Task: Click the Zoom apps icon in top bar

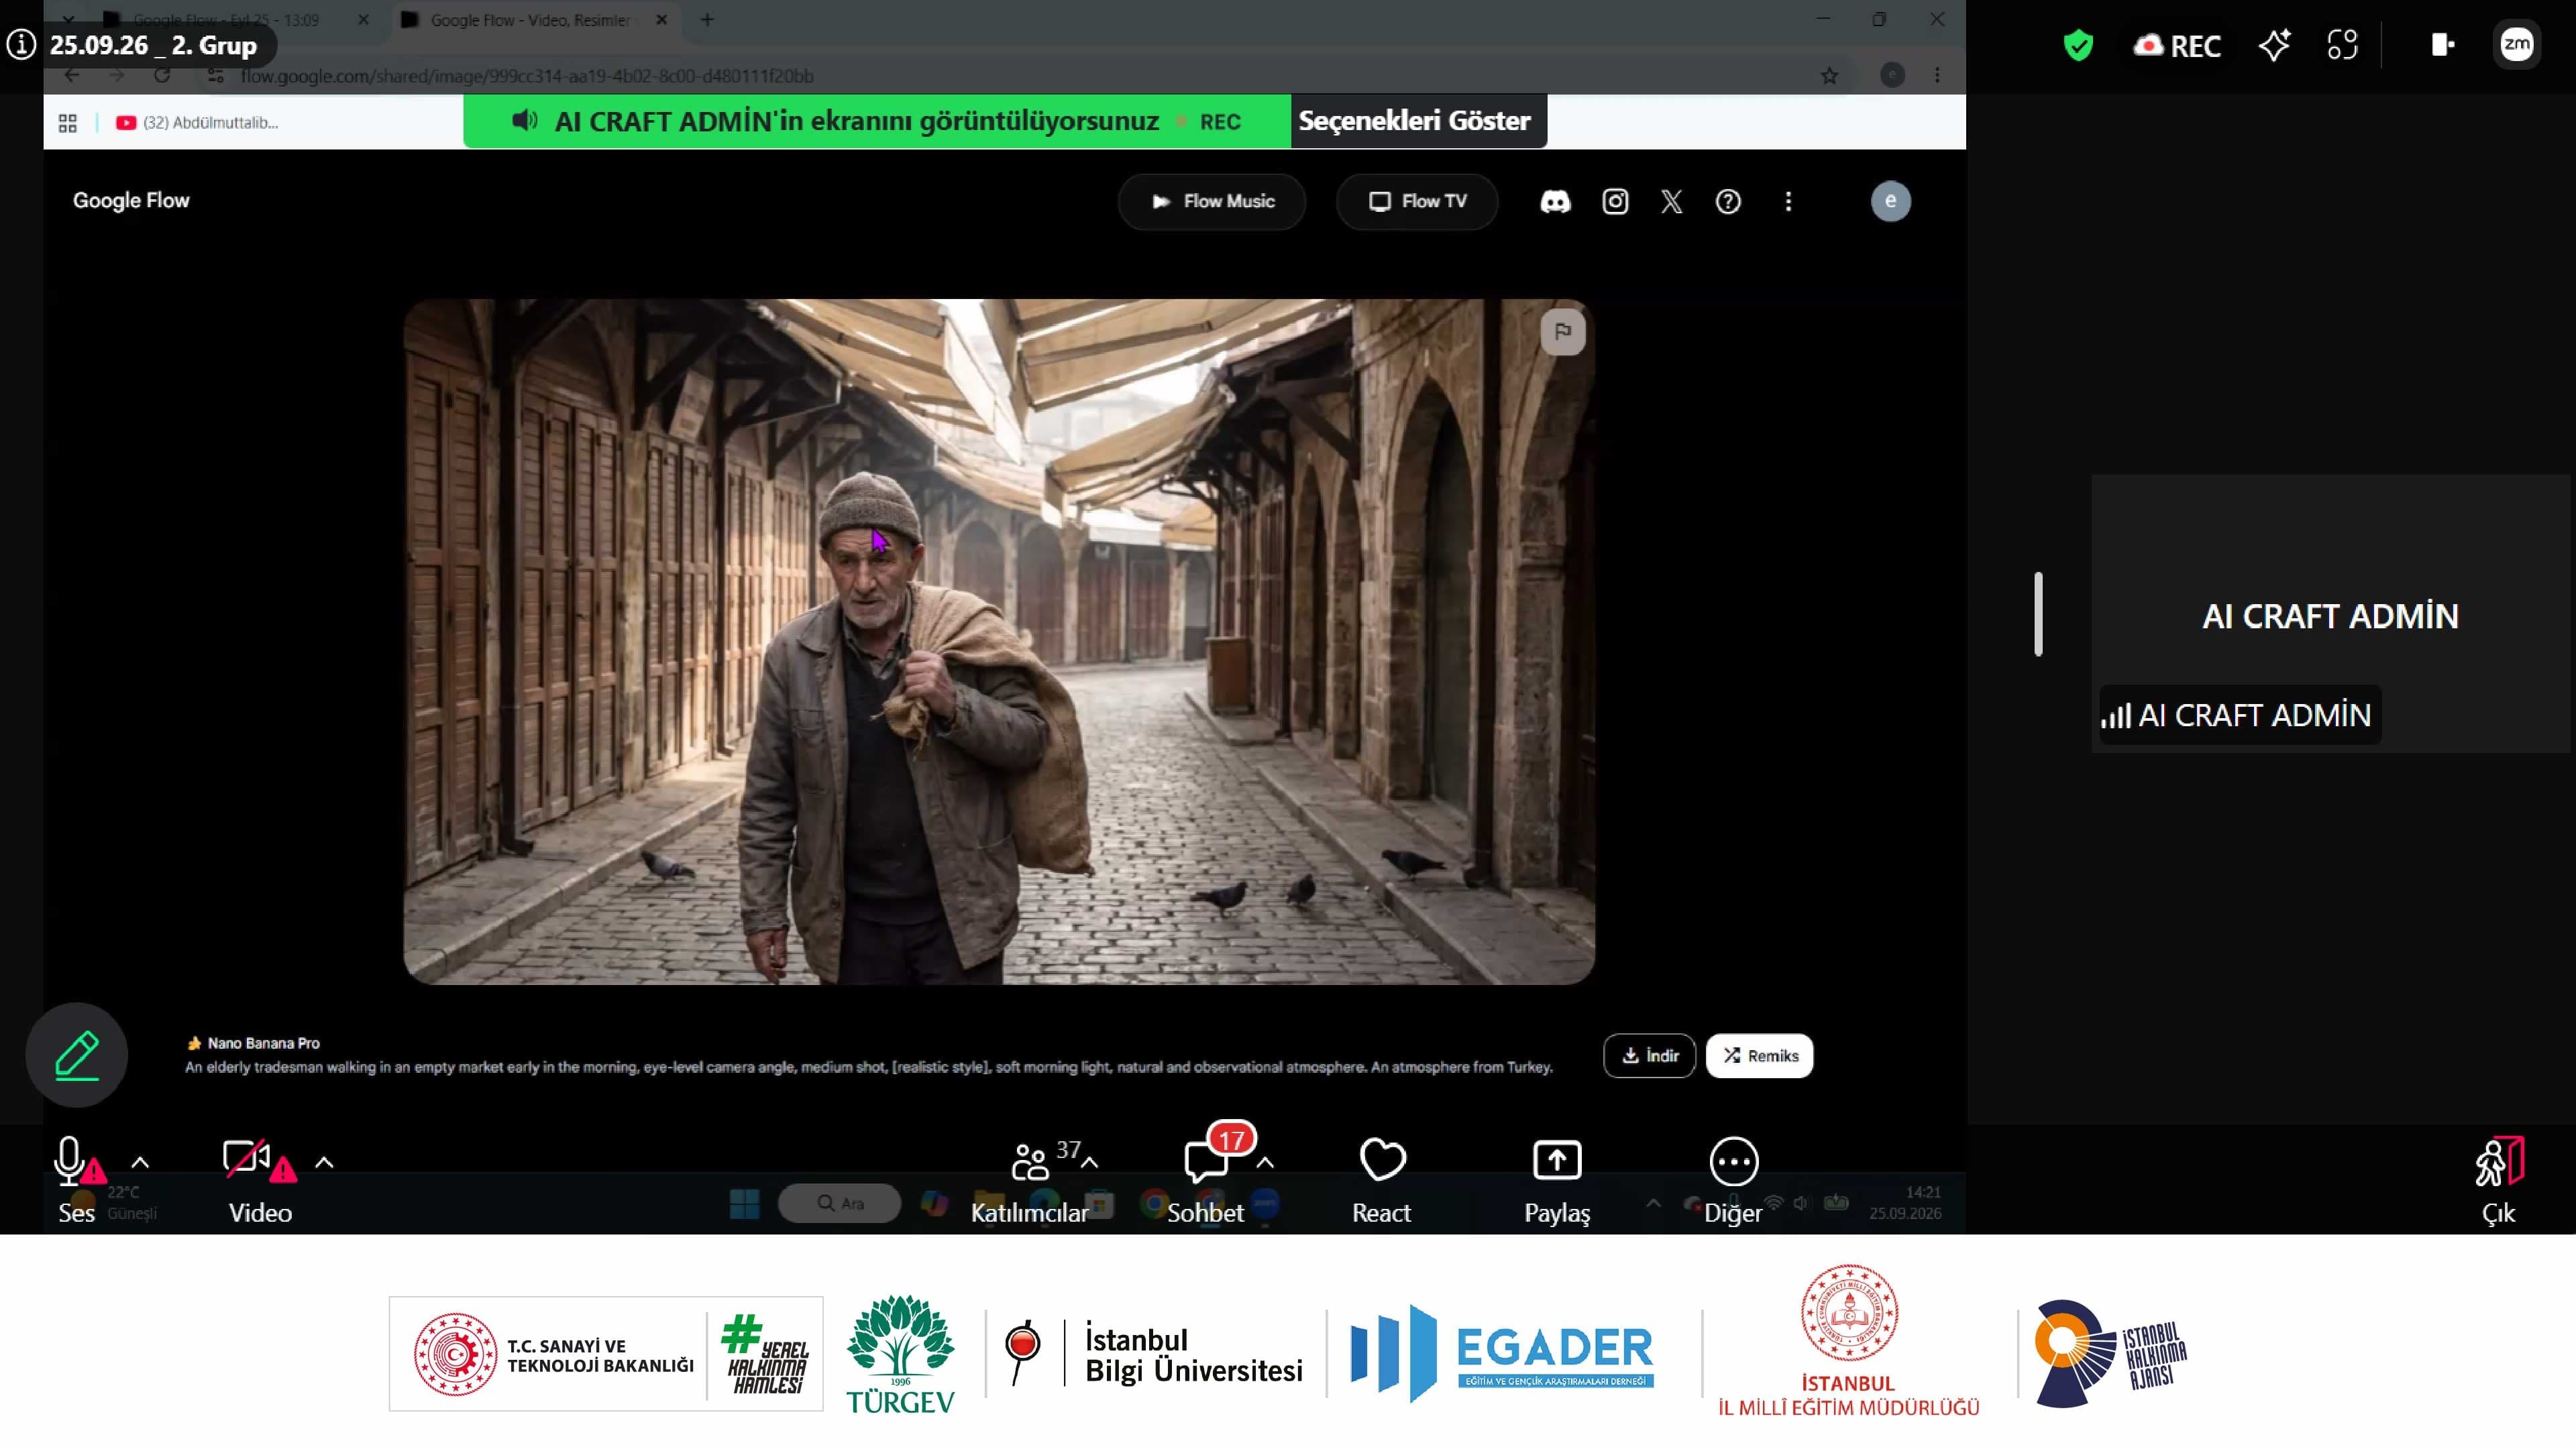Action: pos(2342,45)
